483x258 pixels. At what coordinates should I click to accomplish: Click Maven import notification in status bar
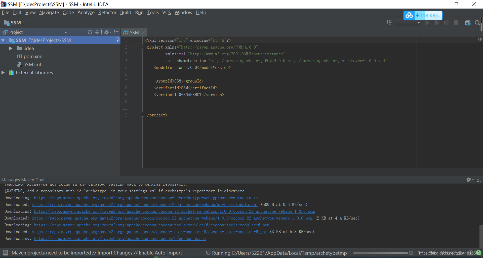pyautogui.click(x=97, y=253)
